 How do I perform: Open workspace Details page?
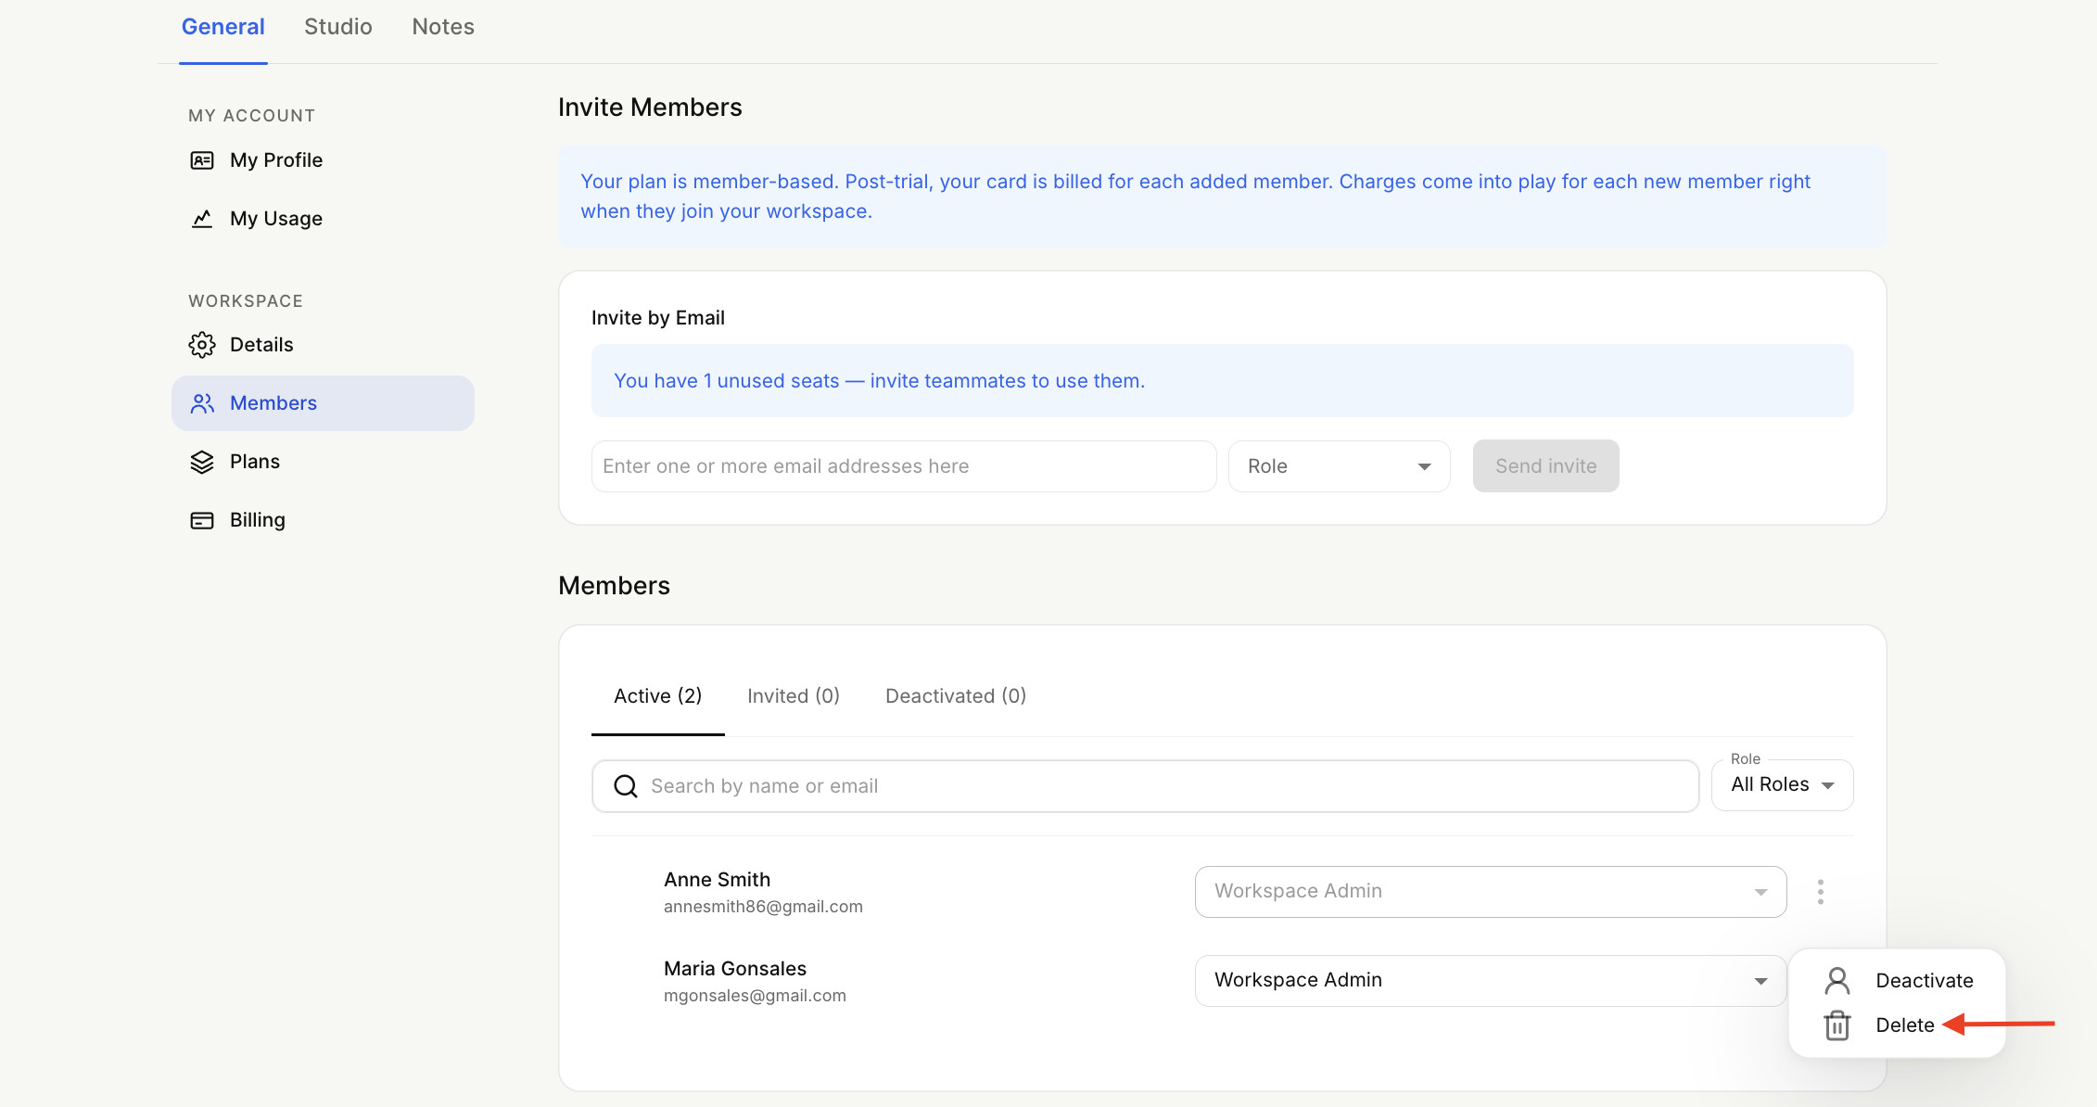click(261, 345)
